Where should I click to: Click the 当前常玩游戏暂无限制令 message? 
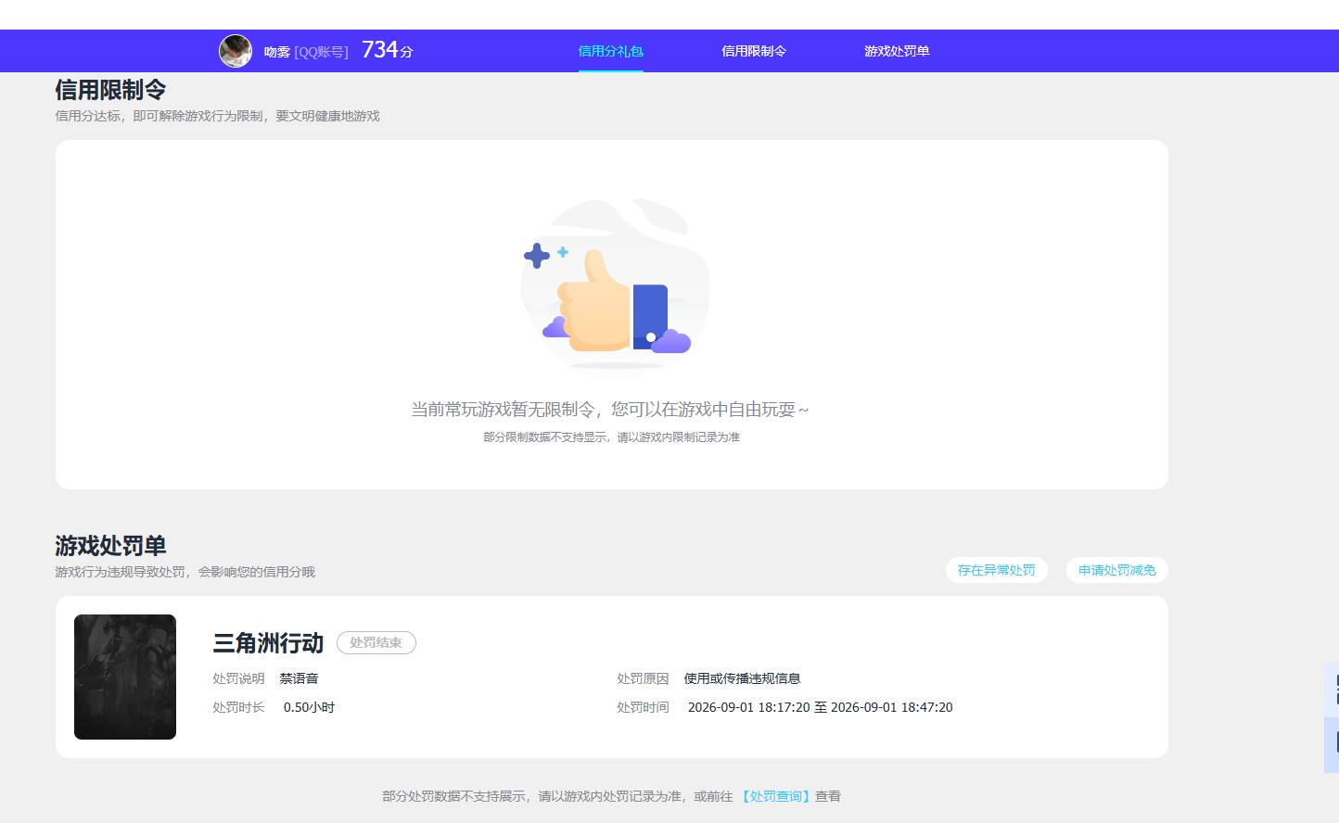point(610,410)
